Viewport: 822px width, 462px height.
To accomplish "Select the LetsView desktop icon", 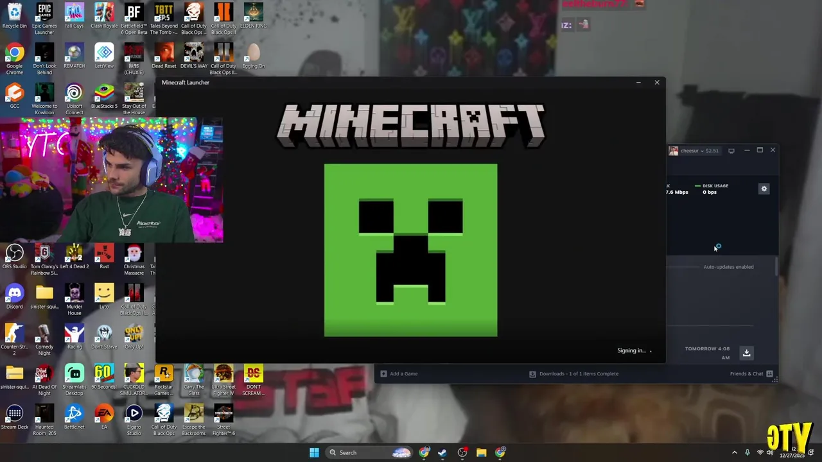I will tap(104, 56).
